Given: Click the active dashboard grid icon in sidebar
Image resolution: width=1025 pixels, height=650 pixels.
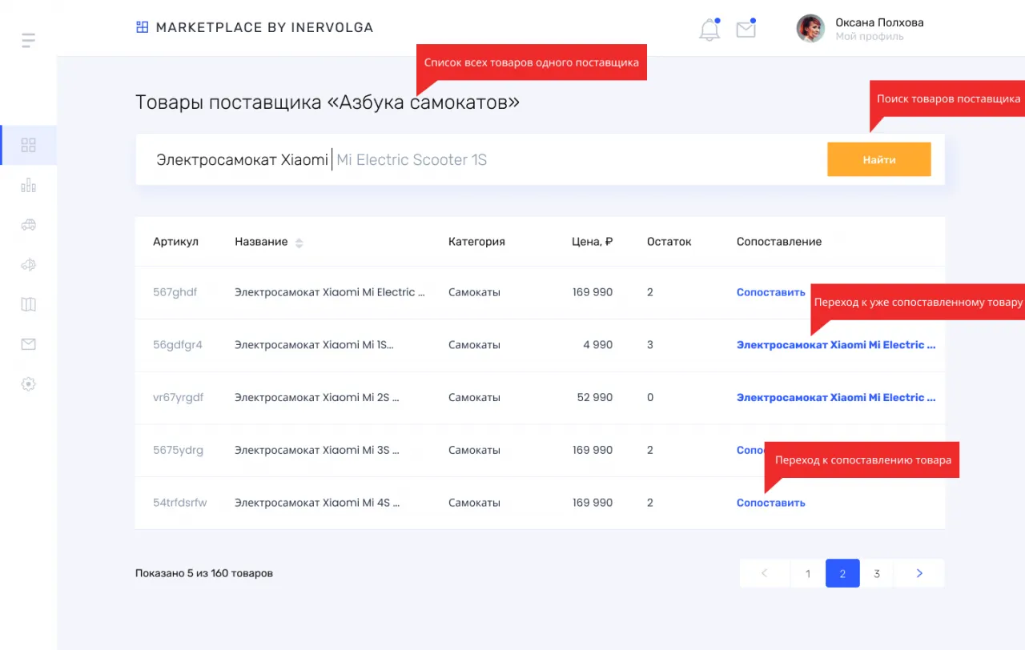Looking at the screenshot, I should pyautogui.click(x=28, y=145).
